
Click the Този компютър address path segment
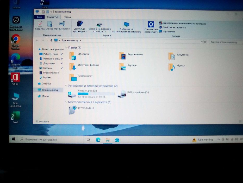pyautogui.click(x=70, y=40)
